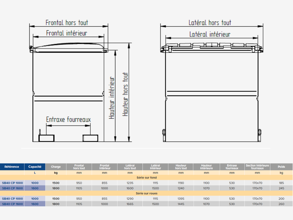Viewport: 293px width, 220px height.
Task: Click the Section intérieure fourreaux table header
Action: [257, 167]
